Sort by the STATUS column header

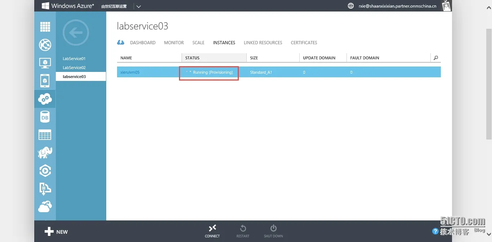[214, 58]
